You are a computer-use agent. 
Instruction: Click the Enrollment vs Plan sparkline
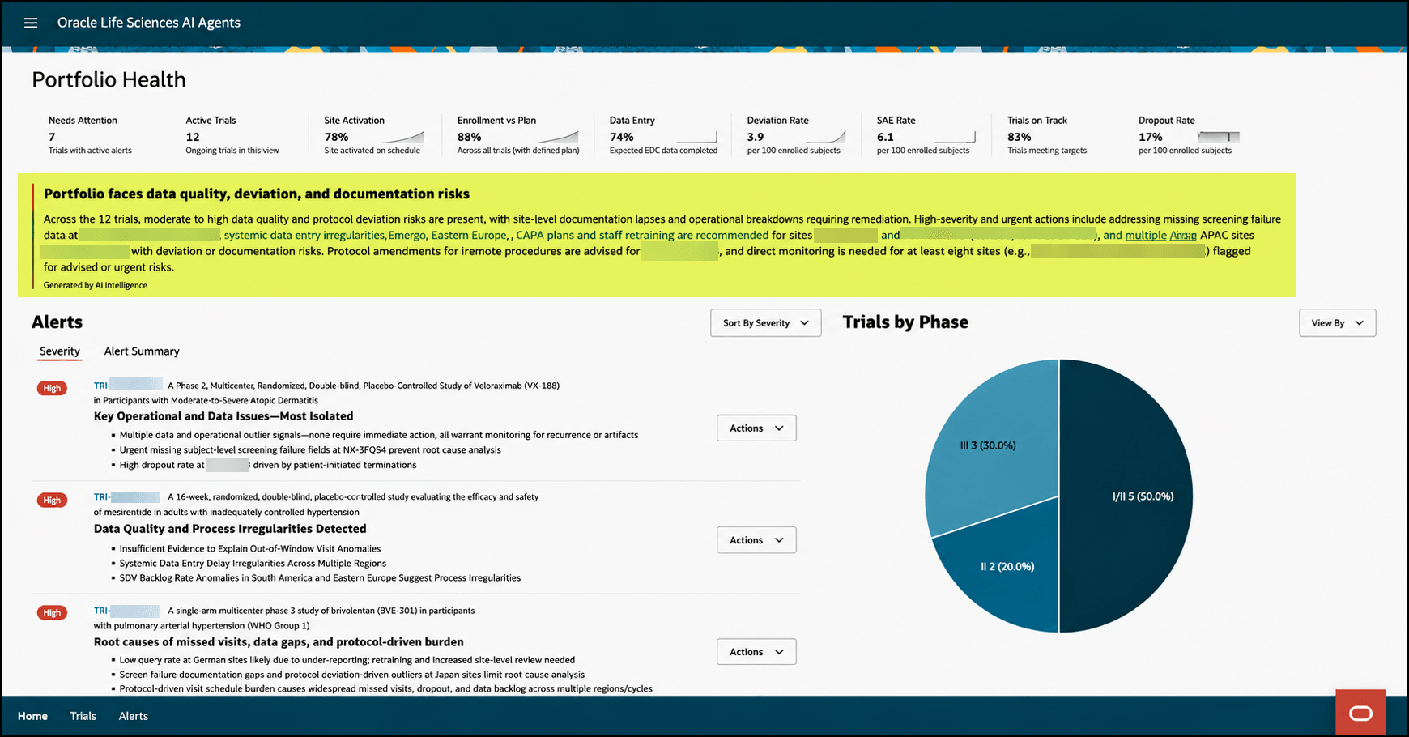coord(557,137)
